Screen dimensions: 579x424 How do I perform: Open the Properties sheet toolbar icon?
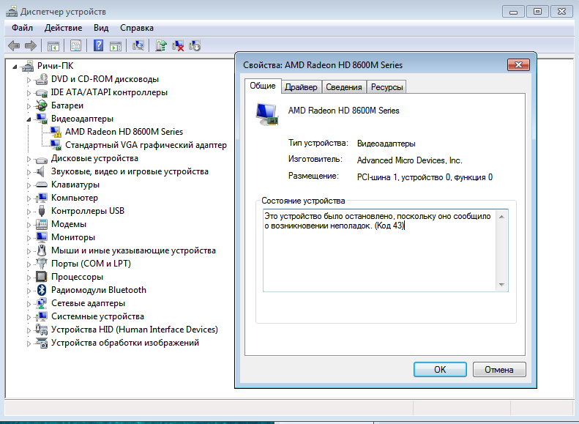tap(75, 46)
